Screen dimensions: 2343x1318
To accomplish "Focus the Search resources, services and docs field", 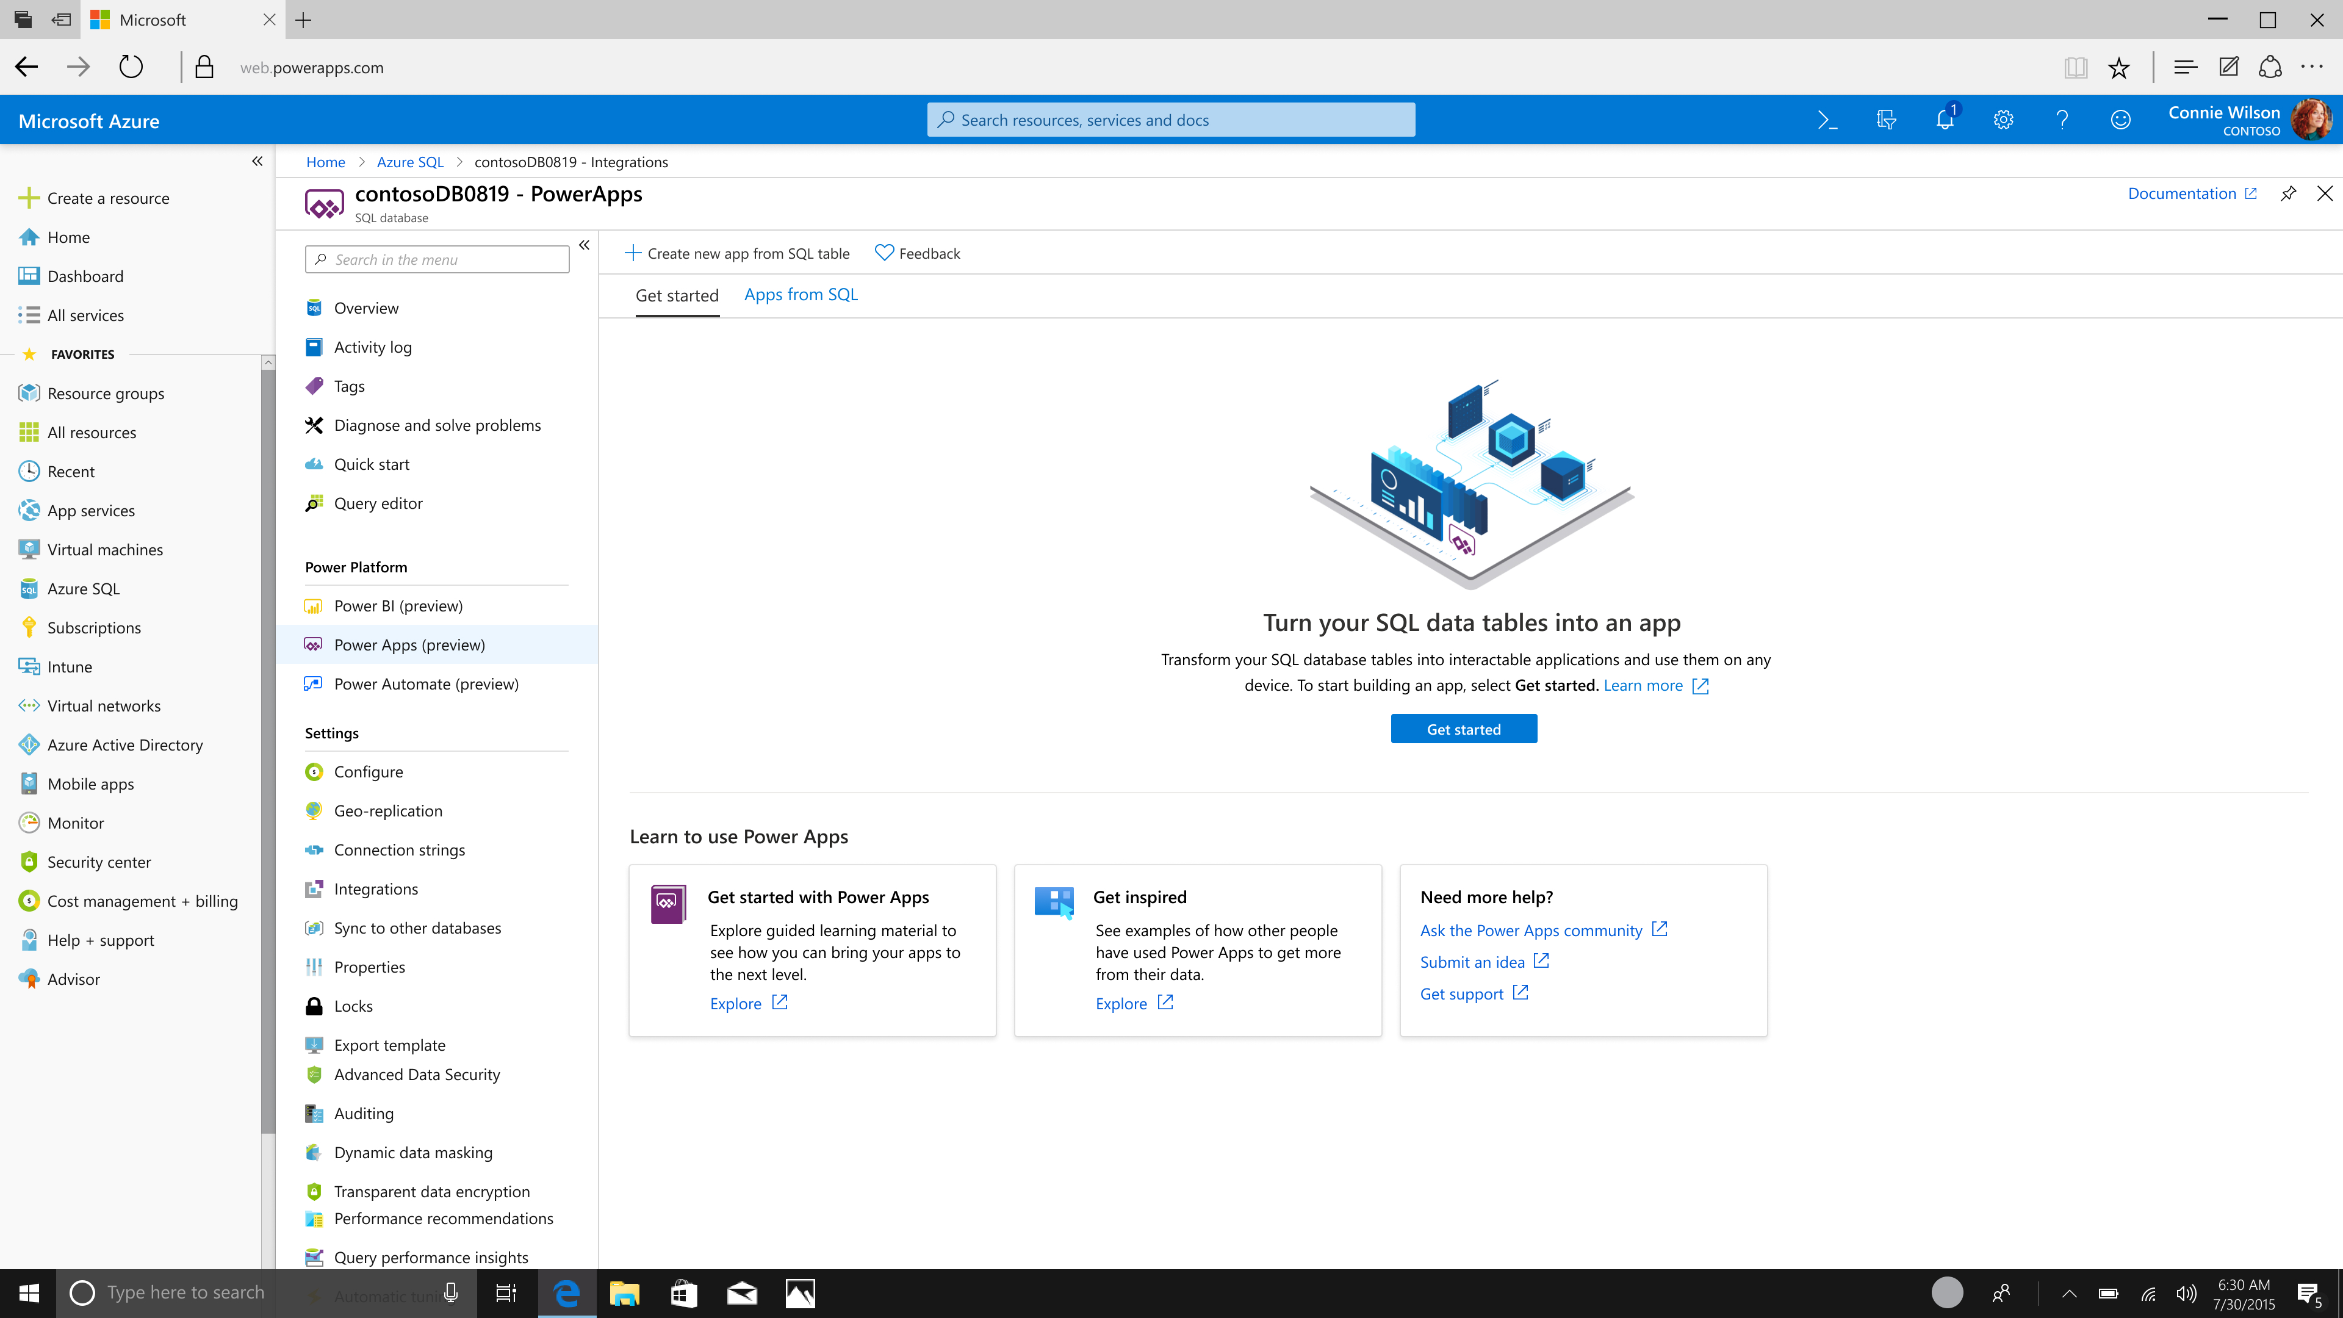I will 1171,120.
